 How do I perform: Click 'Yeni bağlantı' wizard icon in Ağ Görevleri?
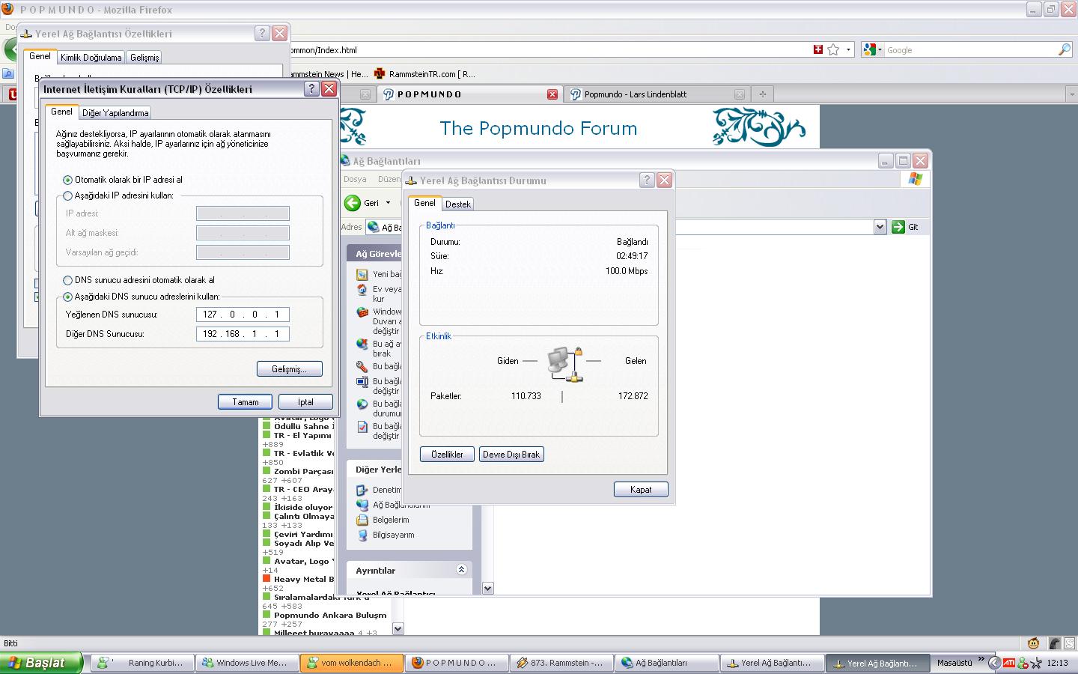pyautogui.click(x=362, y=274)
